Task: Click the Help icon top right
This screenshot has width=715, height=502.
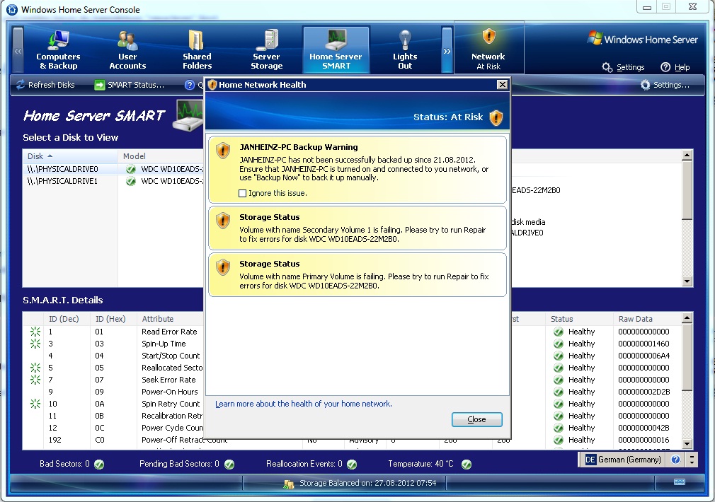Action: click(x=677, y=67)
